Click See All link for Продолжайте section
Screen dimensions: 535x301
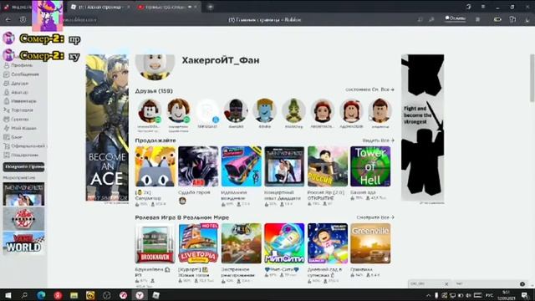tap(378, 140)
